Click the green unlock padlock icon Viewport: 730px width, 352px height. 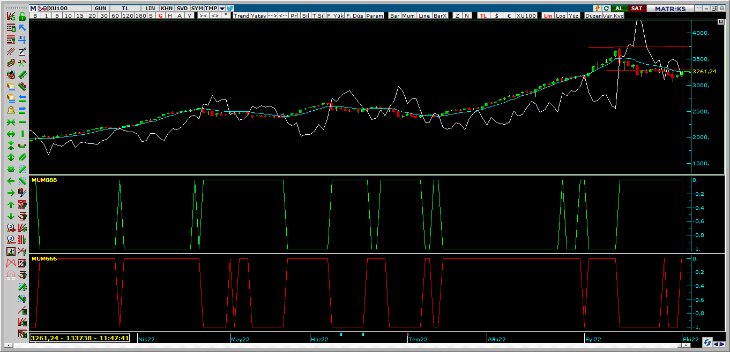22,16
